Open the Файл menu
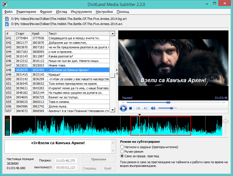The image size is (233, 176). tap(9, 12)
